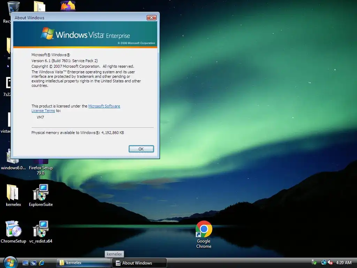
Task: Close the About Windows dialog
Action: [151, 17]
